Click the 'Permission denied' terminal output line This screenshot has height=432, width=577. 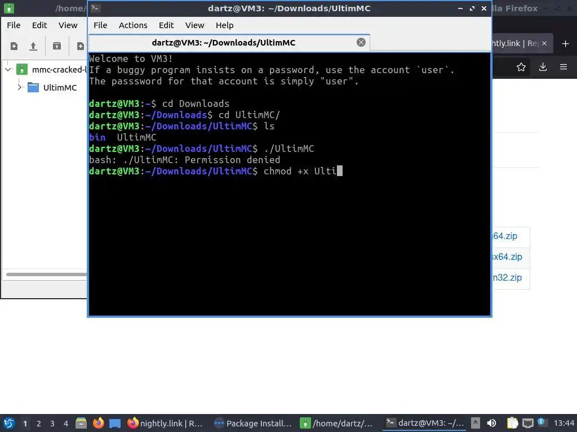point(184,160)
